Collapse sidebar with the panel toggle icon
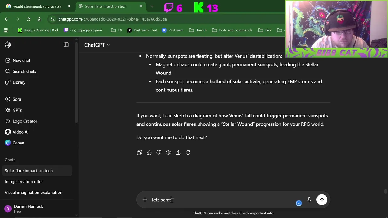 (66, 45)
